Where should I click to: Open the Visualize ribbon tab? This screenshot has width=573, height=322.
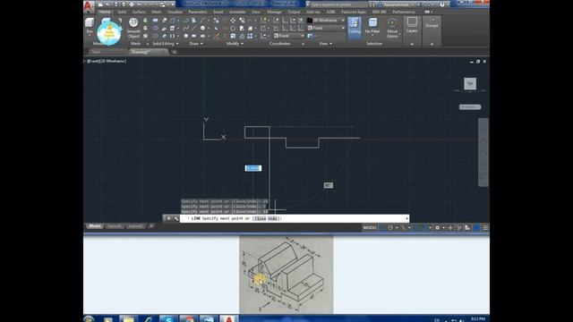[x=175, y=12]
